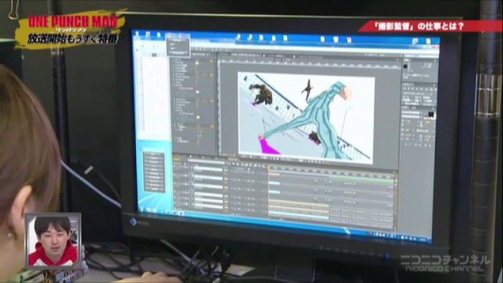Click the composition preview showing the striped character
Viewport: 503px width, 283px height.
[x=306, y=117]
